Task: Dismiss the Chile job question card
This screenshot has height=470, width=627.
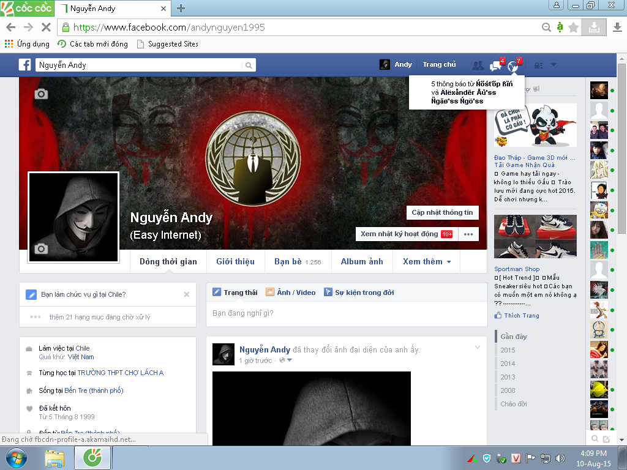Action: tap(186, 294)
